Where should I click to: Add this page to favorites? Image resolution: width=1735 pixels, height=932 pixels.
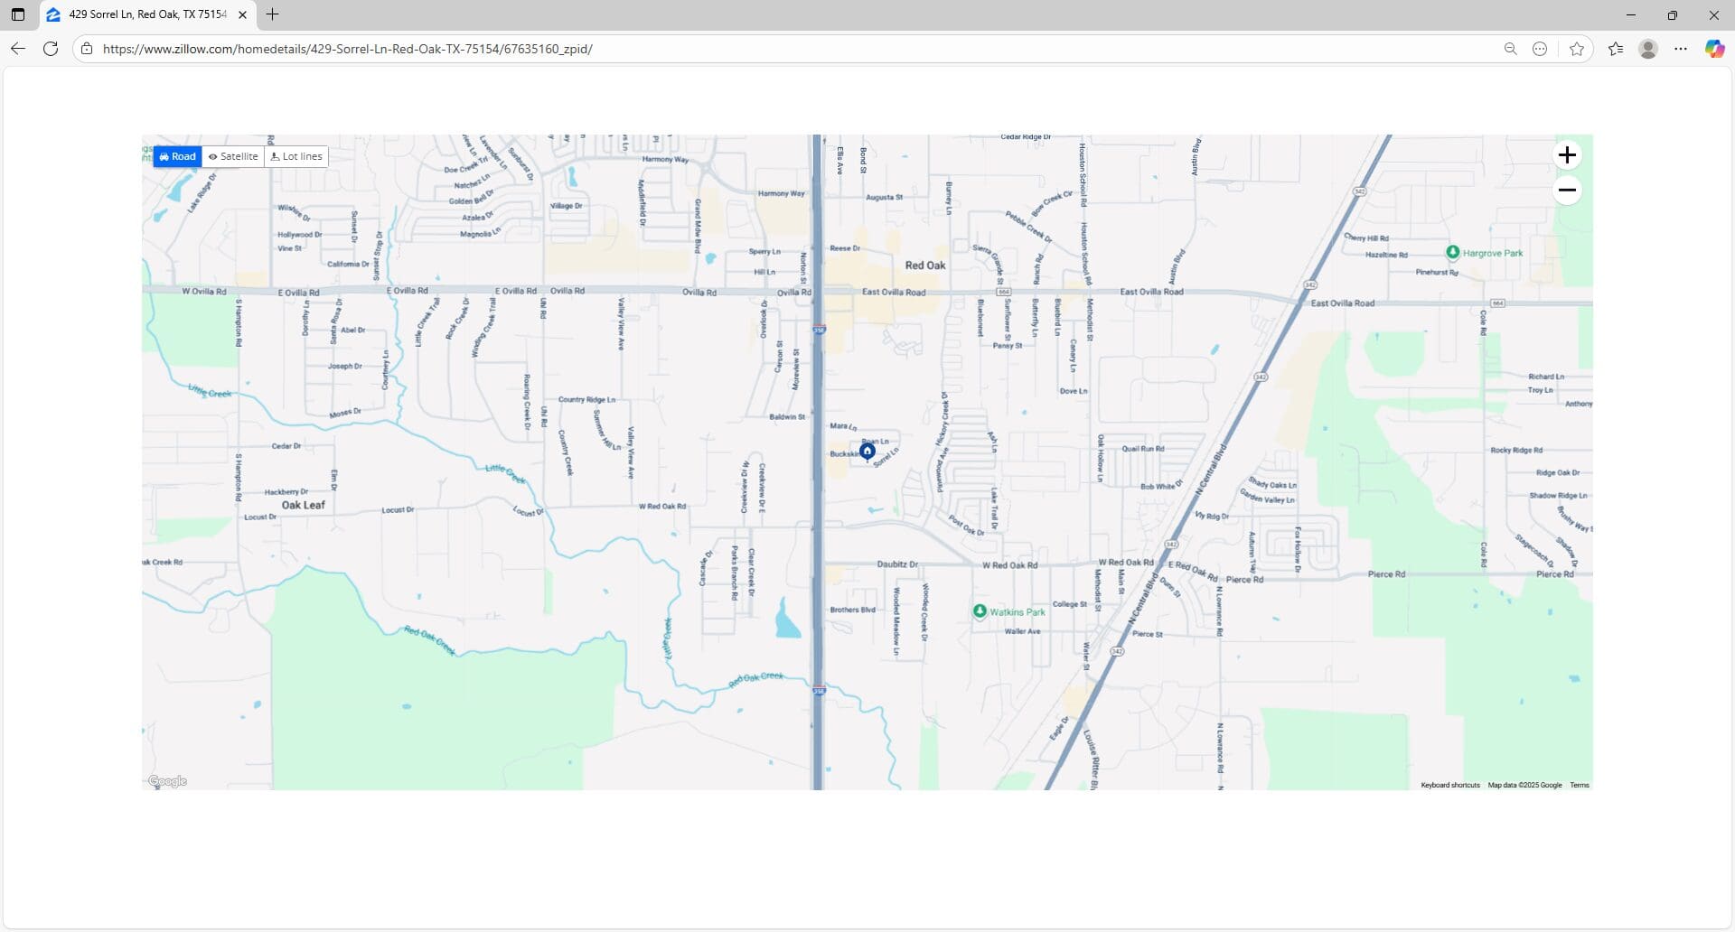click(1577, 49)
